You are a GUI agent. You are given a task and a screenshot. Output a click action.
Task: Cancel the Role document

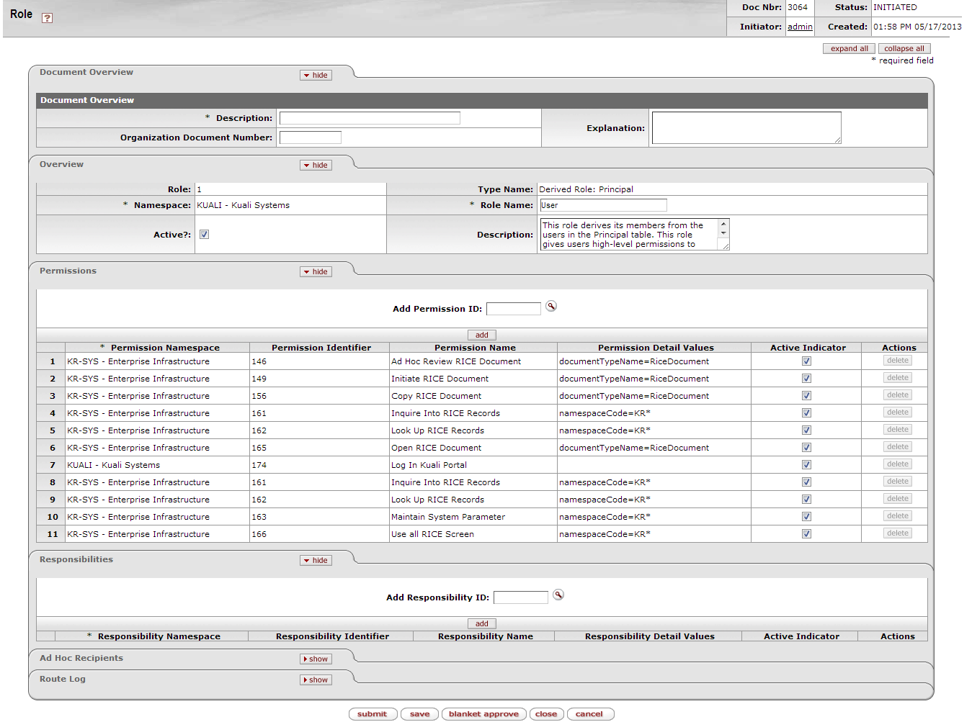[589, 714]
